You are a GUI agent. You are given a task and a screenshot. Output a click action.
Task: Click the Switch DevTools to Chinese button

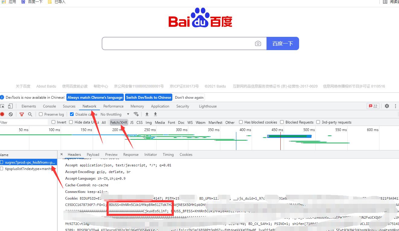[148, 97]
